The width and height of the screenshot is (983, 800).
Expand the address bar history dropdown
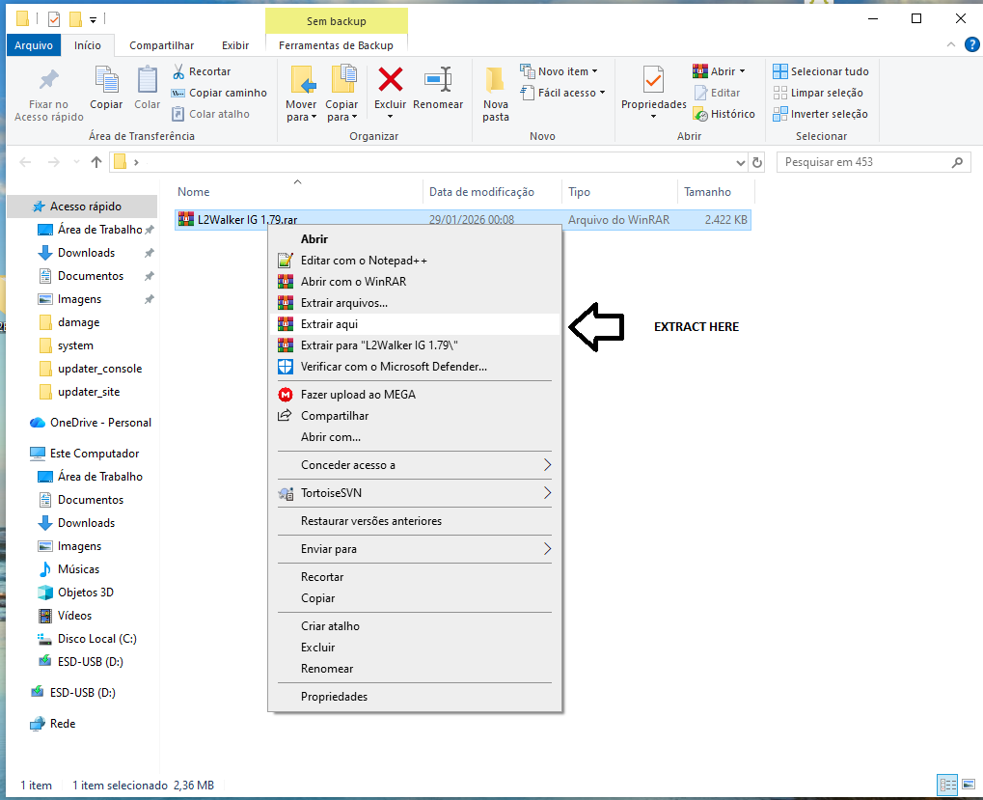coord(740,162)
